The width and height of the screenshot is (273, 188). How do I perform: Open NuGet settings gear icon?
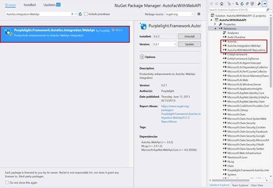click(x=199, y=14)
